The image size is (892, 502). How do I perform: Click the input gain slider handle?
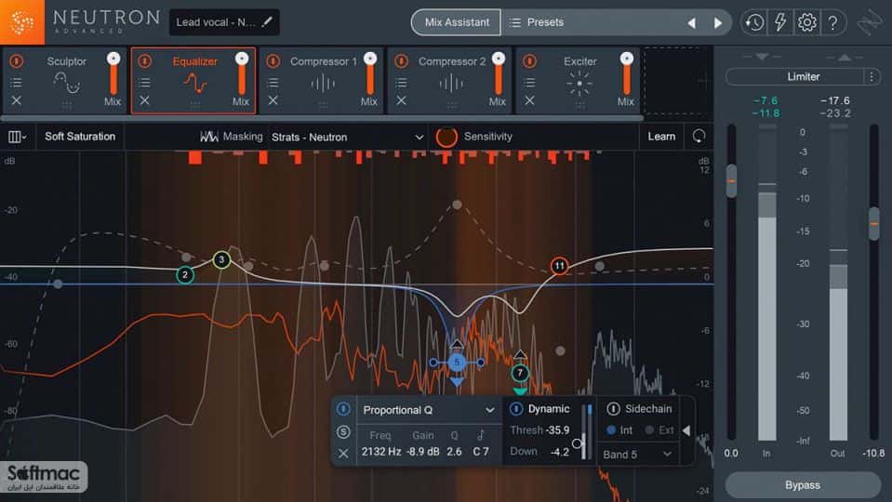(x=732, y=181)
